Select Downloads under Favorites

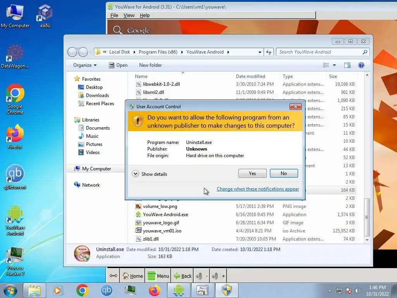coord(97,95)
